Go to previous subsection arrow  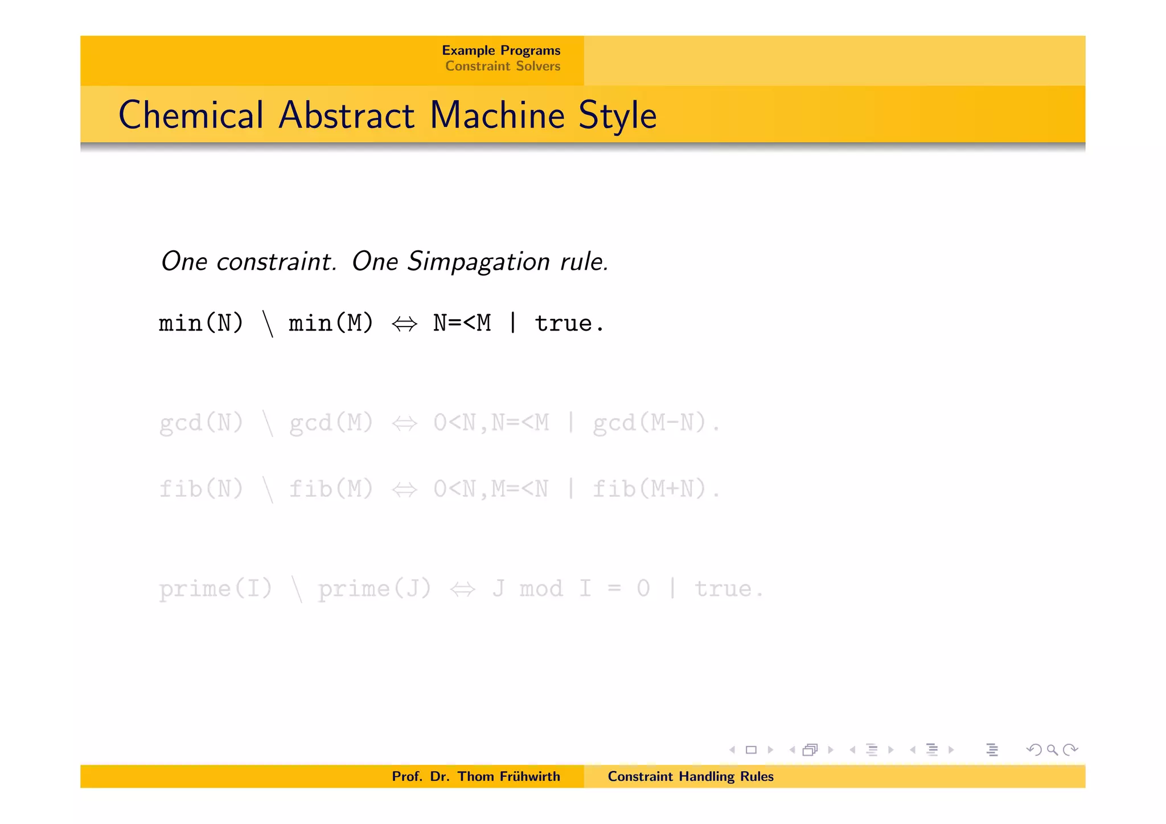[852, 750]
